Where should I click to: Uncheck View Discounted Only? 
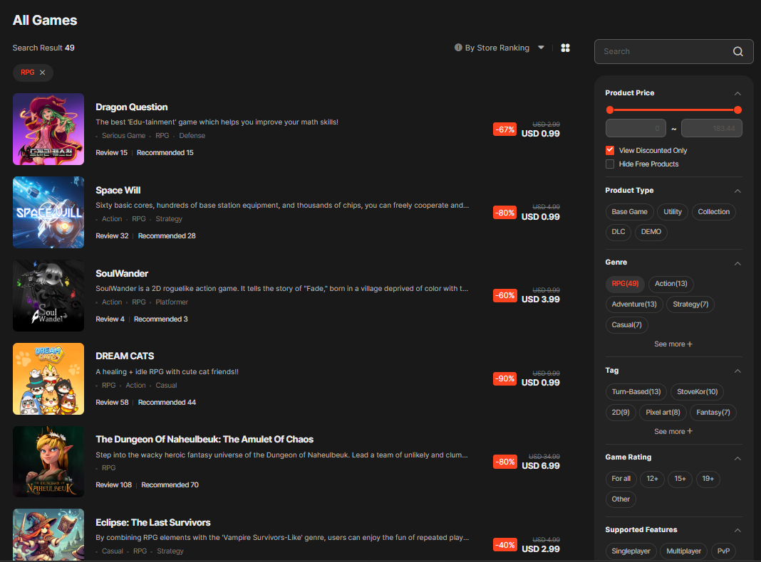point(610,150)
